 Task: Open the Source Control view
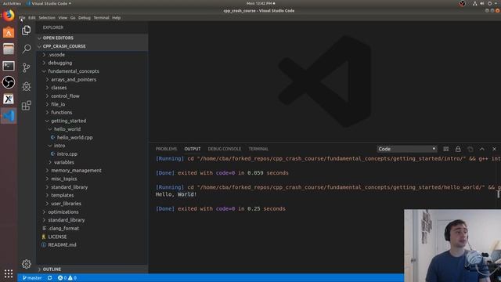[x=26, y=67]
